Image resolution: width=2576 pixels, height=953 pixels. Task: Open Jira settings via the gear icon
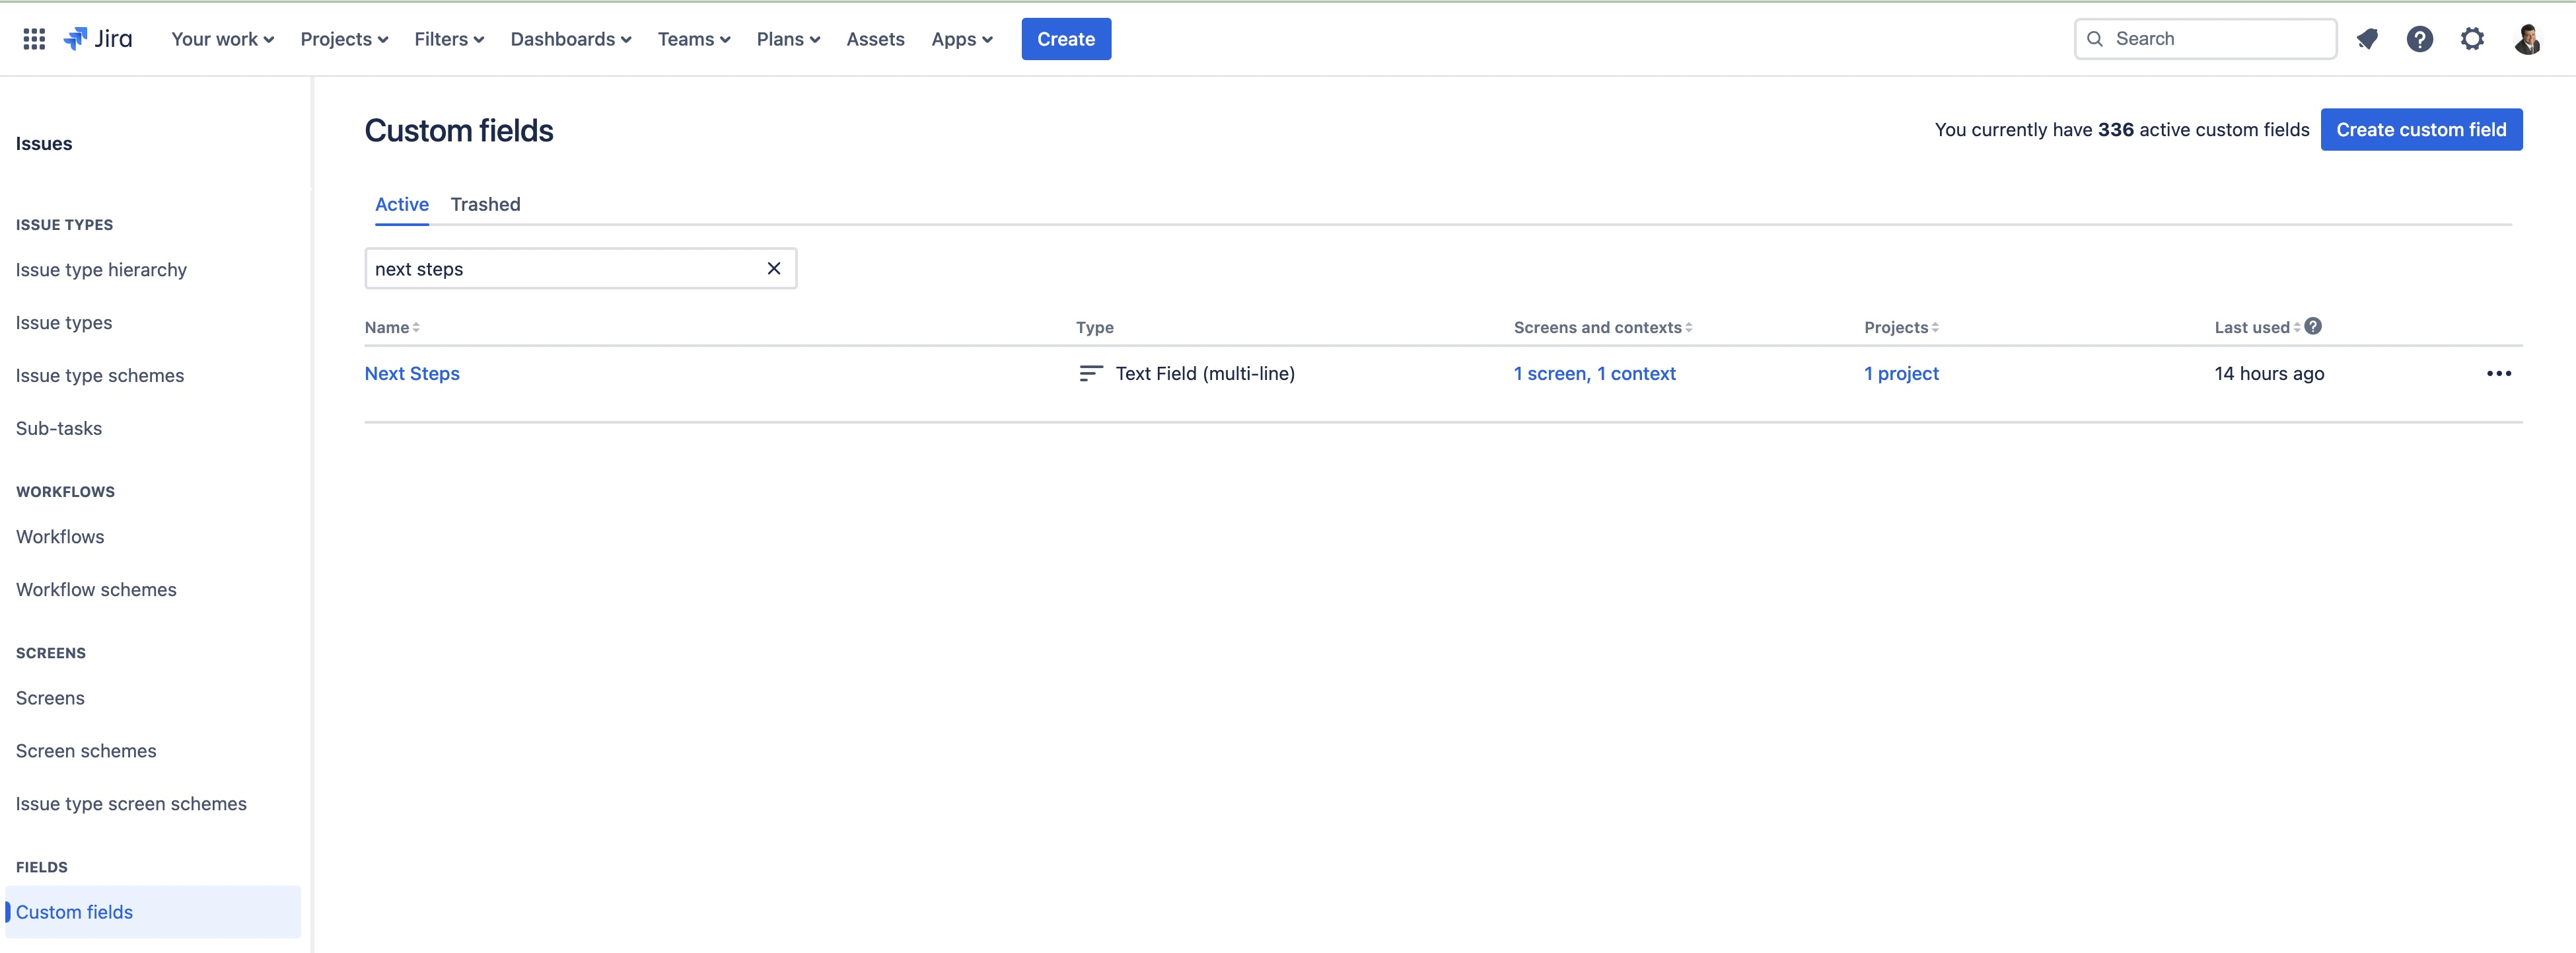pos(2472,38)
